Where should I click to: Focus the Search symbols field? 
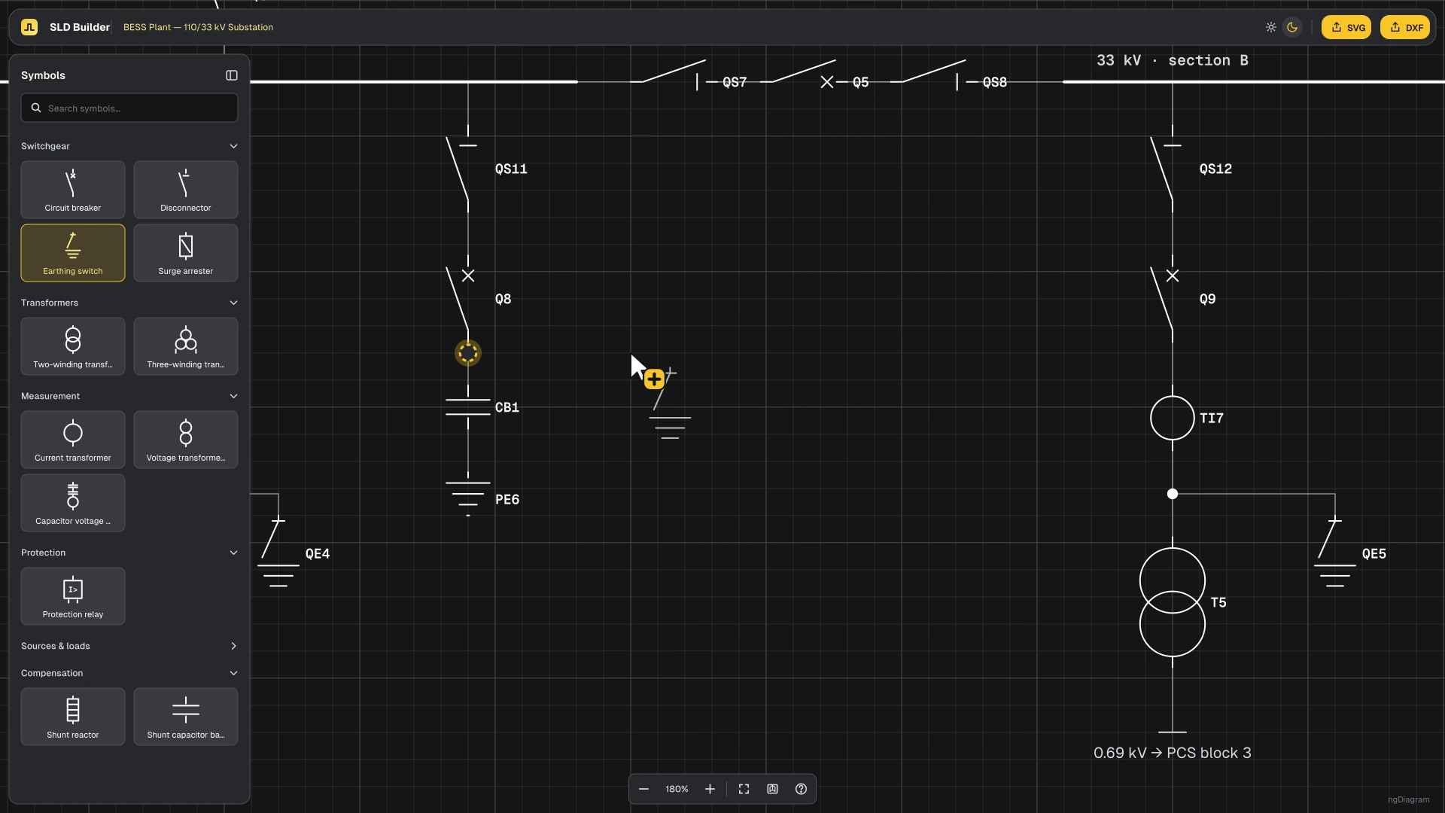pyautogui.click(x=129, y=108)
